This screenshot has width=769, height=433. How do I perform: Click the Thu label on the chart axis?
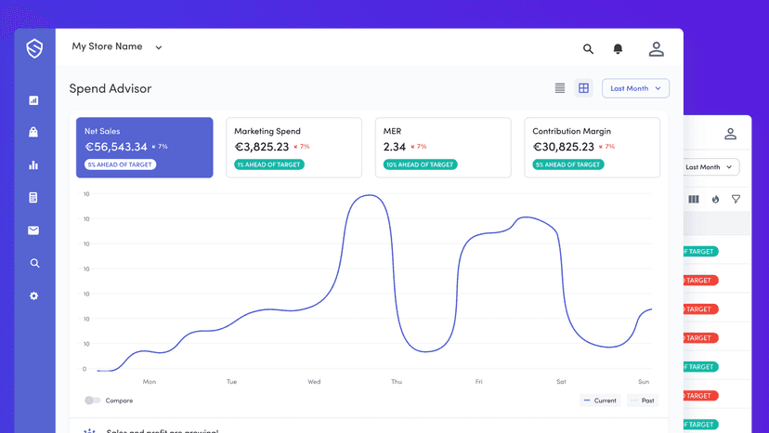coord(397,382)
